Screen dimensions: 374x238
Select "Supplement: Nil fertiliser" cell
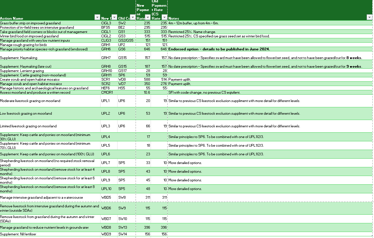coord(50,234)
